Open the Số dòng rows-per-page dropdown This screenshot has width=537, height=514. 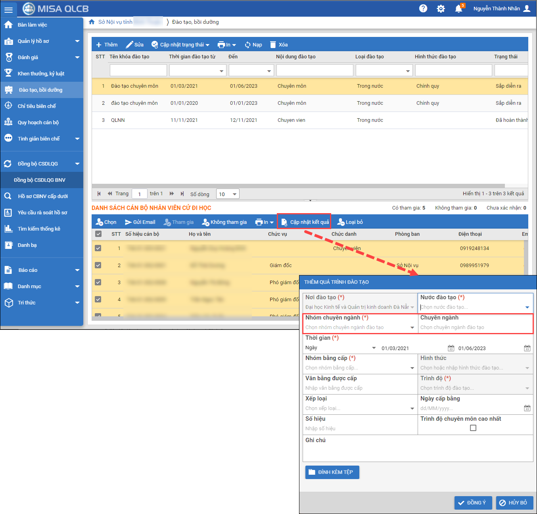228,194
